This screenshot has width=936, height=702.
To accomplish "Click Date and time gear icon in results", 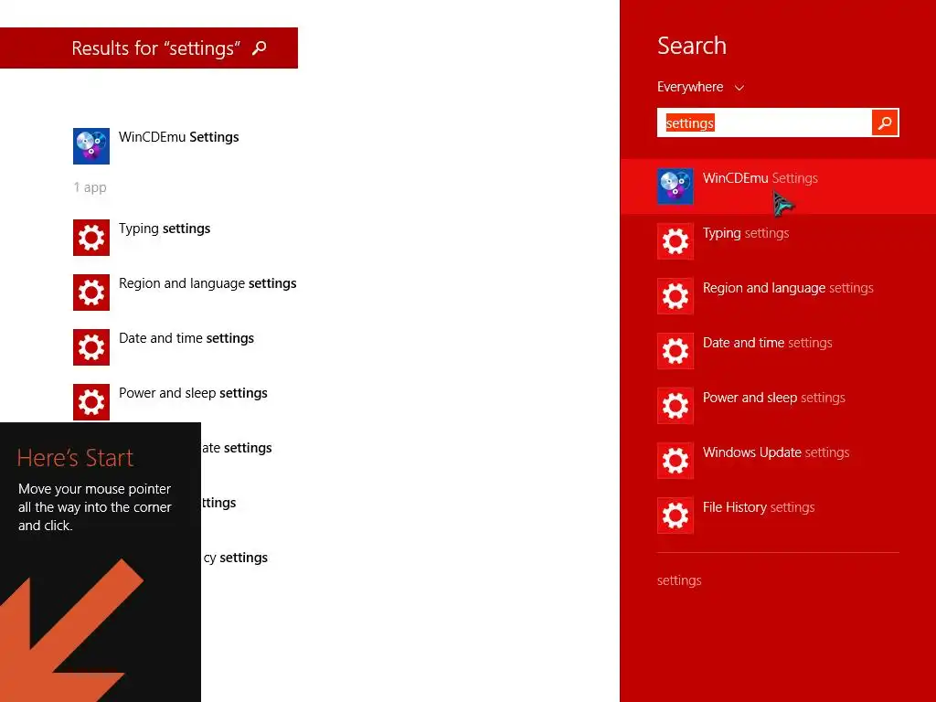I will click(91, 347).
